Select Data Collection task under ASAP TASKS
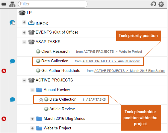This screenshot has height=133, width=168. pyautogui.click(x=55, y=61)
